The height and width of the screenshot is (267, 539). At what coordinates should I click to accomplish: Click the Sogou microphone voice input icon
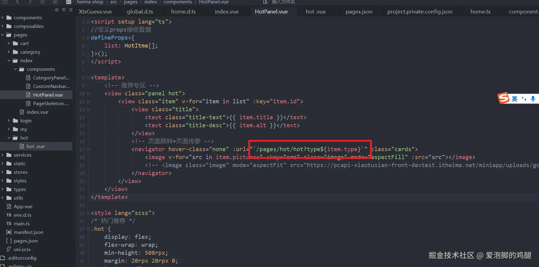[533, 99]
